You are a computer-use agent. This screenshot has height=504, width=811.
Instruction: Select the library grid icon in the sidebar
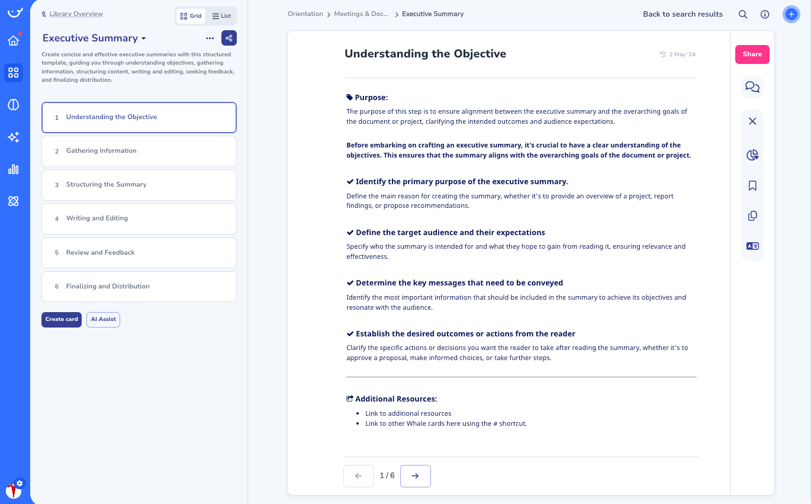click(x=14, y=73)
